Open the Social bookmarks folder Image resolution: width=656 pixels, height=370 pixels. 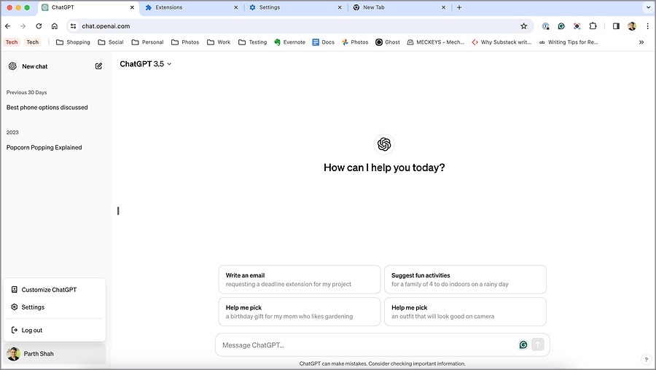click(x=111, y=42)
